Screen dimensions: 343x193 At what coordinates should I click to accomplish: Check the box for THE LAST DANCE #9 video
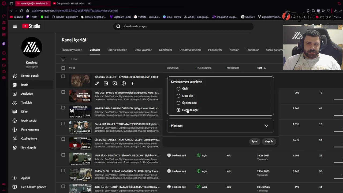point(63,92)
